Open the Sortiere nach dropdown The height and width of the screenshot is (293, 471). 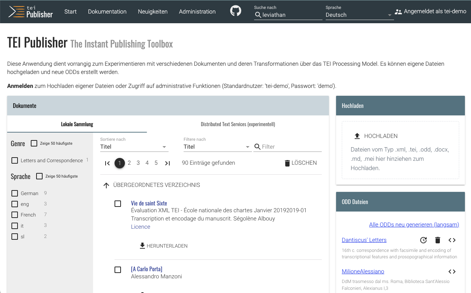click(x=134, y=147)
